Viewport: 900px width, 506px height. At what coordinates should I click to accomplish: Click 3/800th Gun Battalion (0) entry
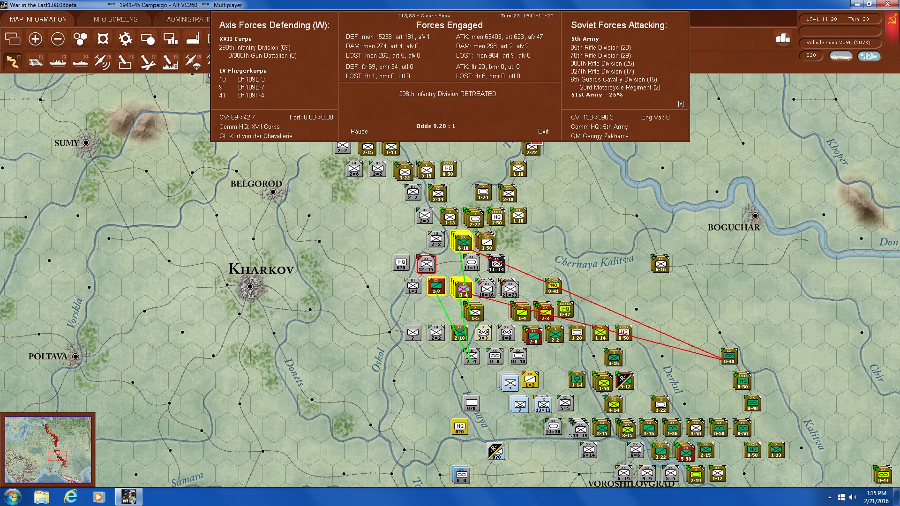tap(262, 56)
